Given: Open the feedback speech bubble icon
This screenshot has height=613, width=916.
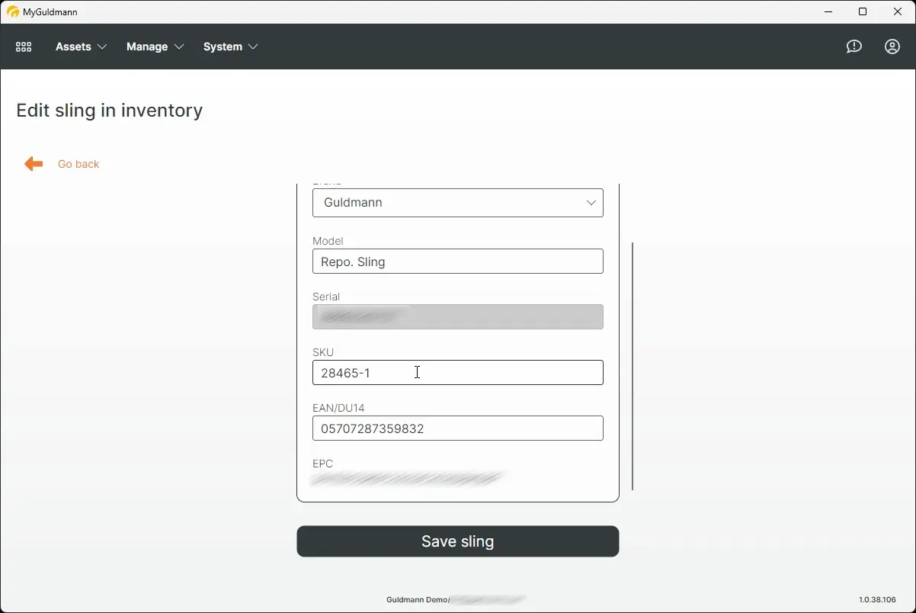Looking at the screenshot, I should (x=854, y=47).
